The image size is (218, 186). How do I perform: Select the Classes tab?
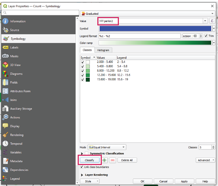pyautogui.click(x=87, y=50)
